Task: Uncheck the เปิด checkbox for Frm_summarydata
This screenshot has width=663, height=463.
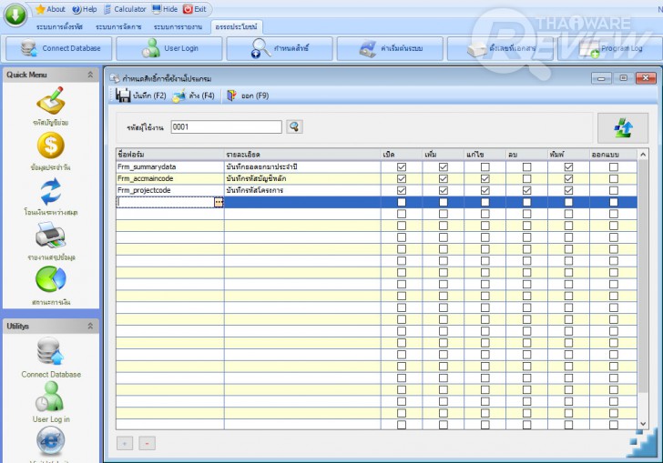Action: pos(402,167)
